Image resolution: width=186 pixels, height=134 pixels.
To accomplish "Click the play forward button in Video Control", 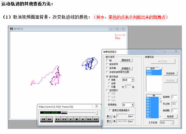I will pyautogui.click(x=83, y=119).
